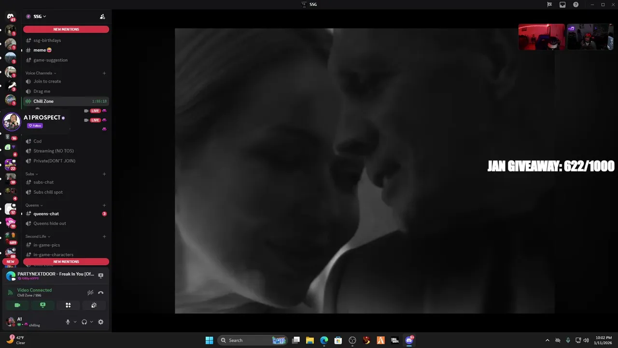Screen dimensions: 618x348
Task: Click Follow button under A1PROSPECT
Action: (35, 126)
